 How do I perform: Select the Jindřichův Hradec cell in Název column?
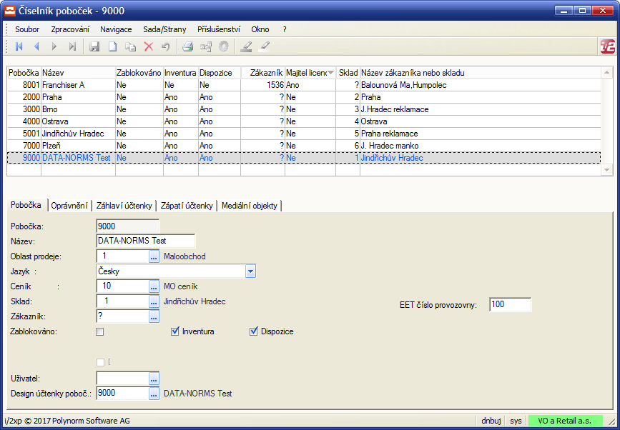coord(78,134)
